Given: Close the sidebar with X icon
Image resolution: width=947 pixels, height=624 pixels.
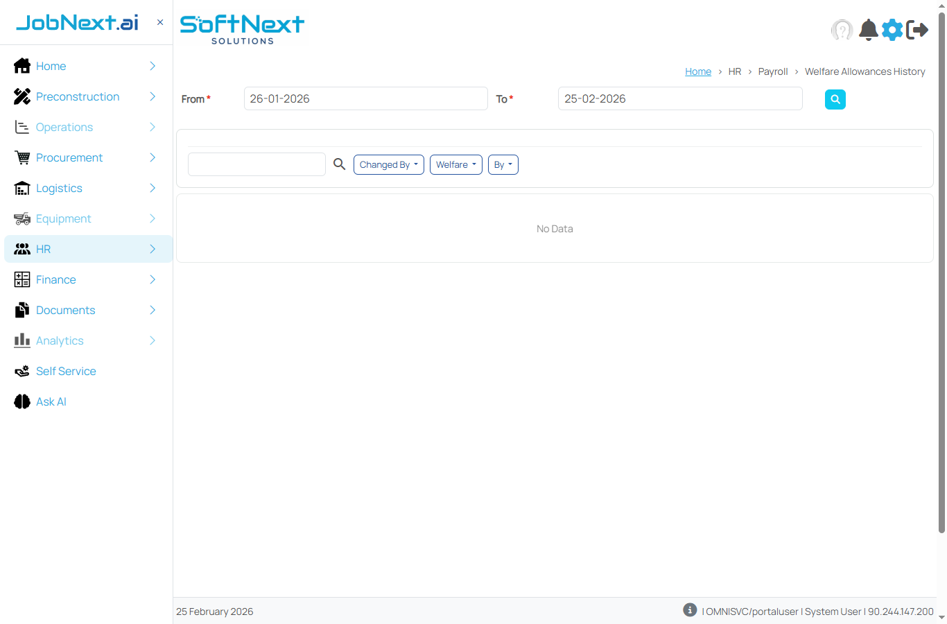Looking at the screenshot, I should (x=160, y=22).
